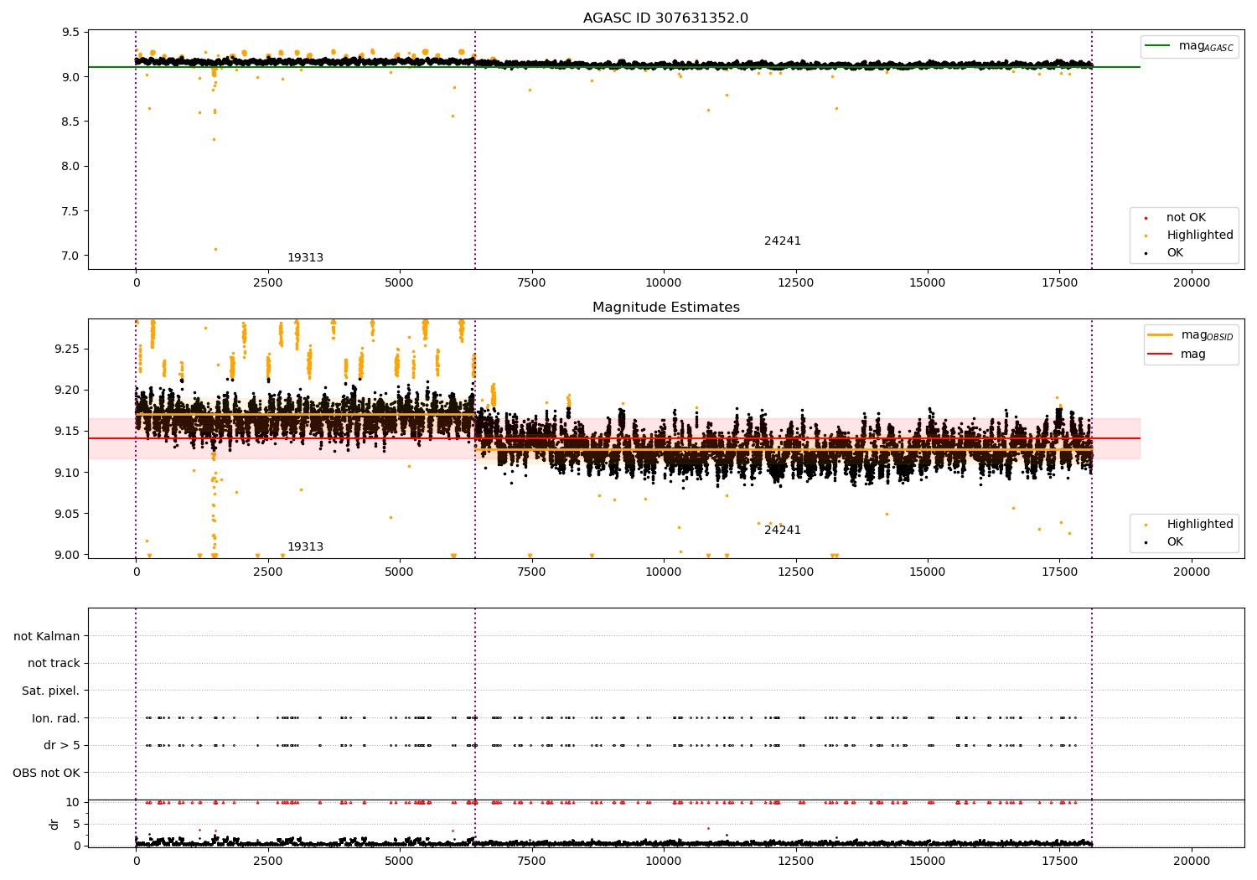Viewport: 1257px width, 880px height.
Task: Click OK in the top plot legend
Action: tap(1175, 253)
